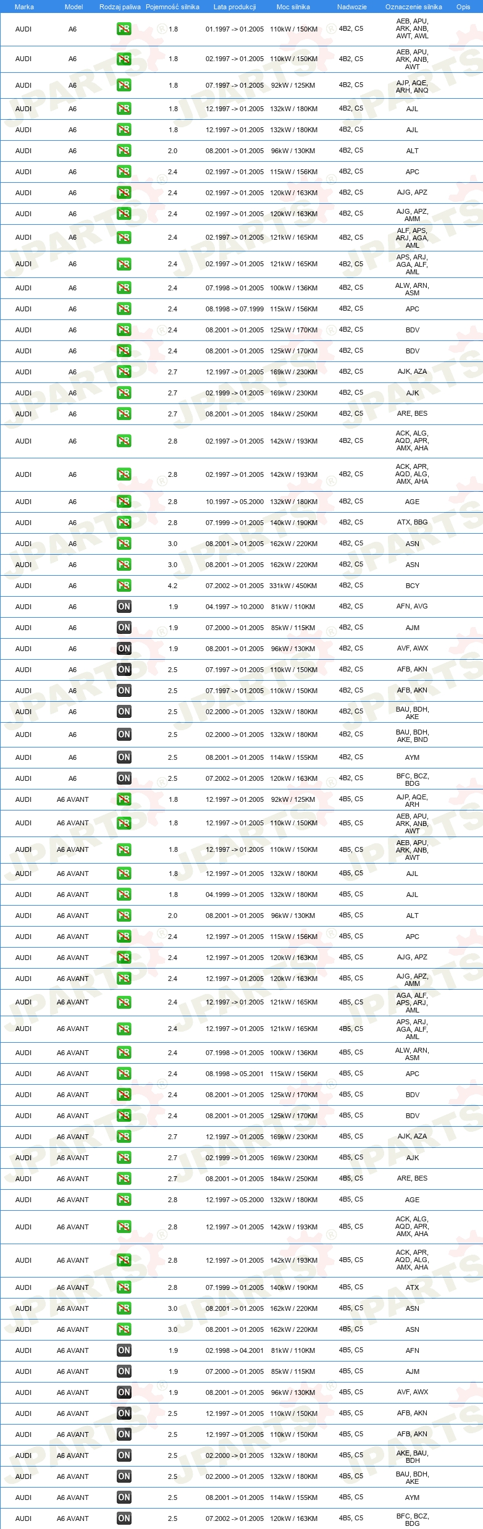Click the Marka column header

point(24,7)
